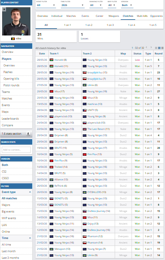165x260 pixels.
Task: Click The Last Resort flag icon
Action: (x=85, y=129)
